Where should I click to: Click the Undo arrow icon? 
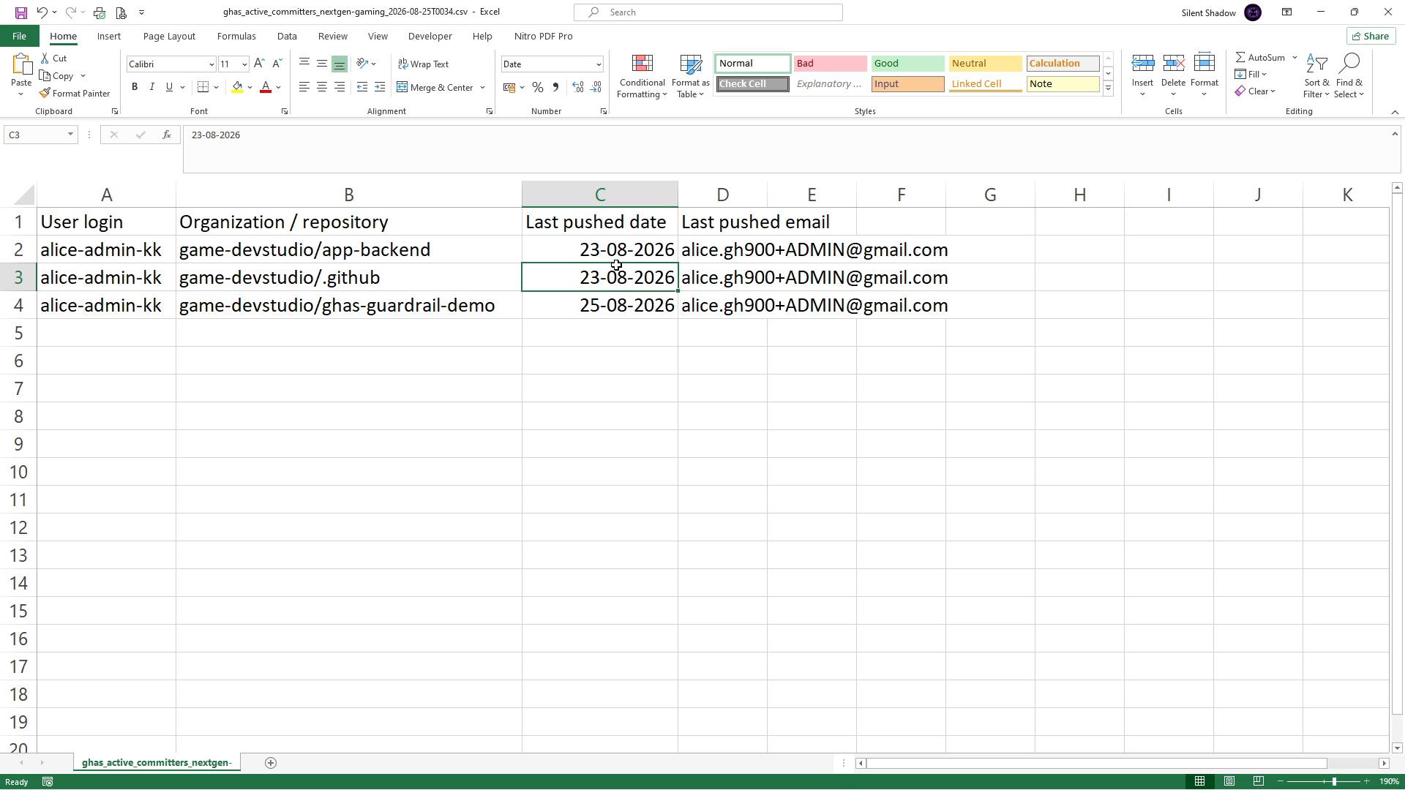(42, 12)
